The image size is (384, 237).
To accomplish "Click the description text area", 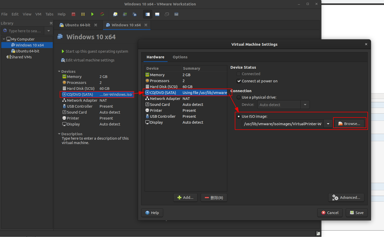I will coord(95,140).
